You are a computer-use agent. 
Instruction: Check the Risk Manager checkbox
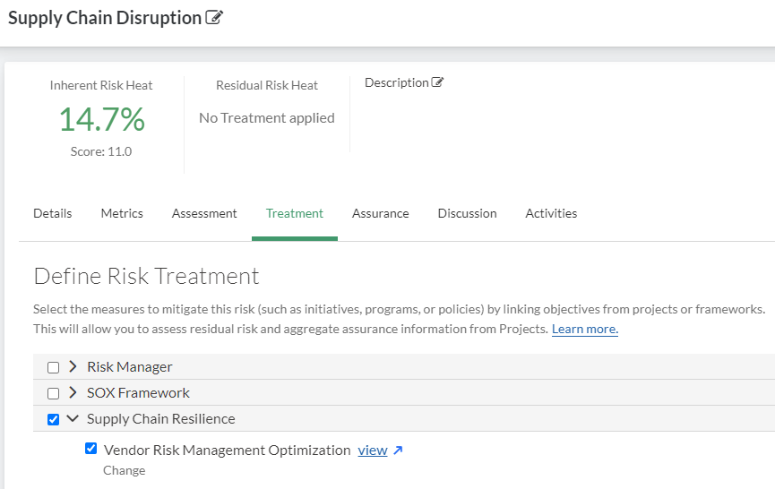(54, 367)
